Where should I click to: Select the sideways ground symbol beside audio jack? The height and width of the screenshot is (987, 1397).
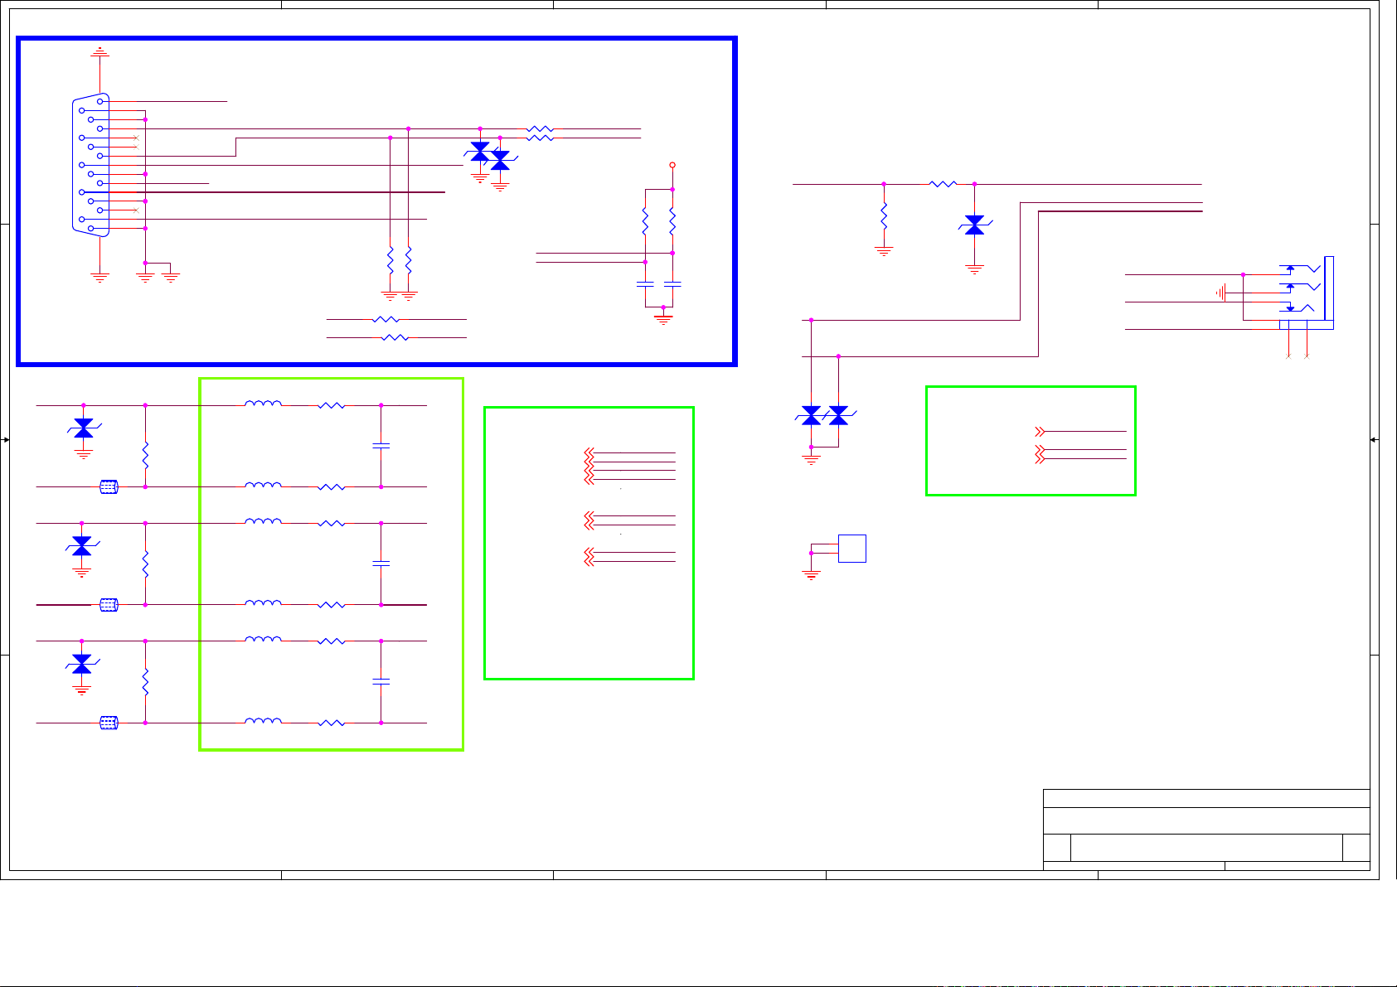[x=1221, y=293]
